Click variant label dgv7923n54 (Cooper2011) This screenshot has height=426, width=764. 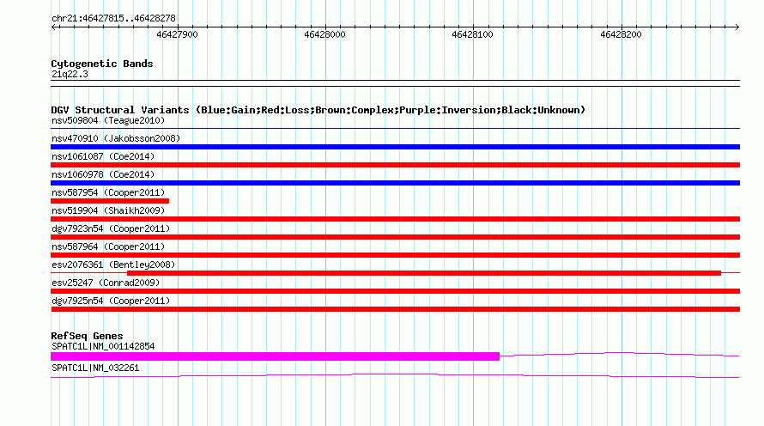click(x=111, y=228)
